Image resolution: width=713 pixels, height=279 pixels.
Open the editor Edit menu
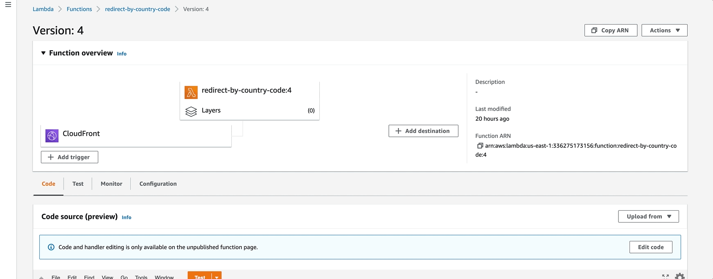(72, 277)
